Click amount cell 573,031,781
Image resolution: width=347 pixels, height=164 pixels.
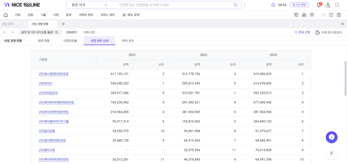191,93
